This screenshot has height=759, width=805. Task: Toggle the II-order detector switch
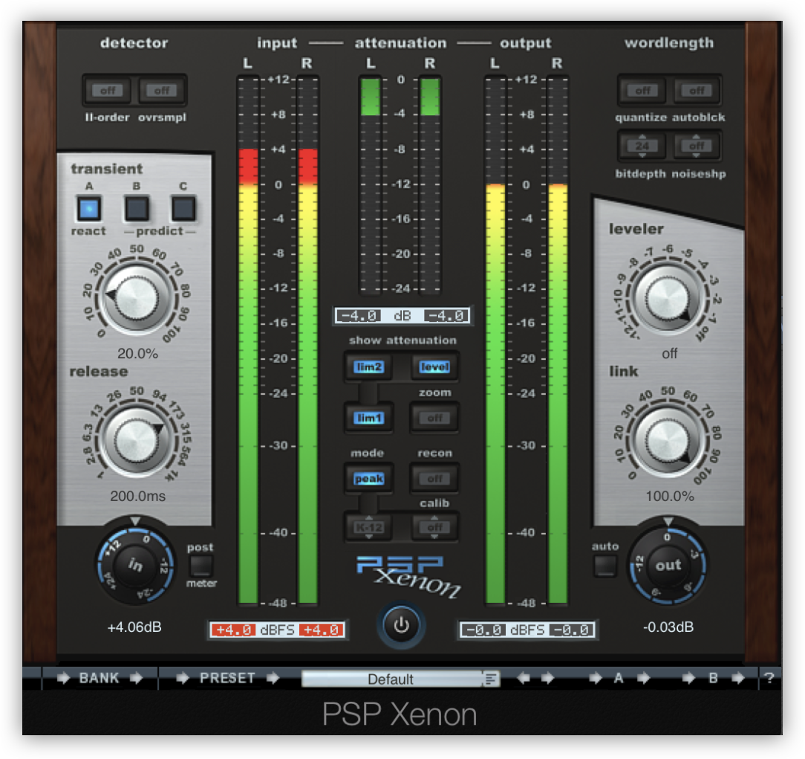click(x=107, y=91)
